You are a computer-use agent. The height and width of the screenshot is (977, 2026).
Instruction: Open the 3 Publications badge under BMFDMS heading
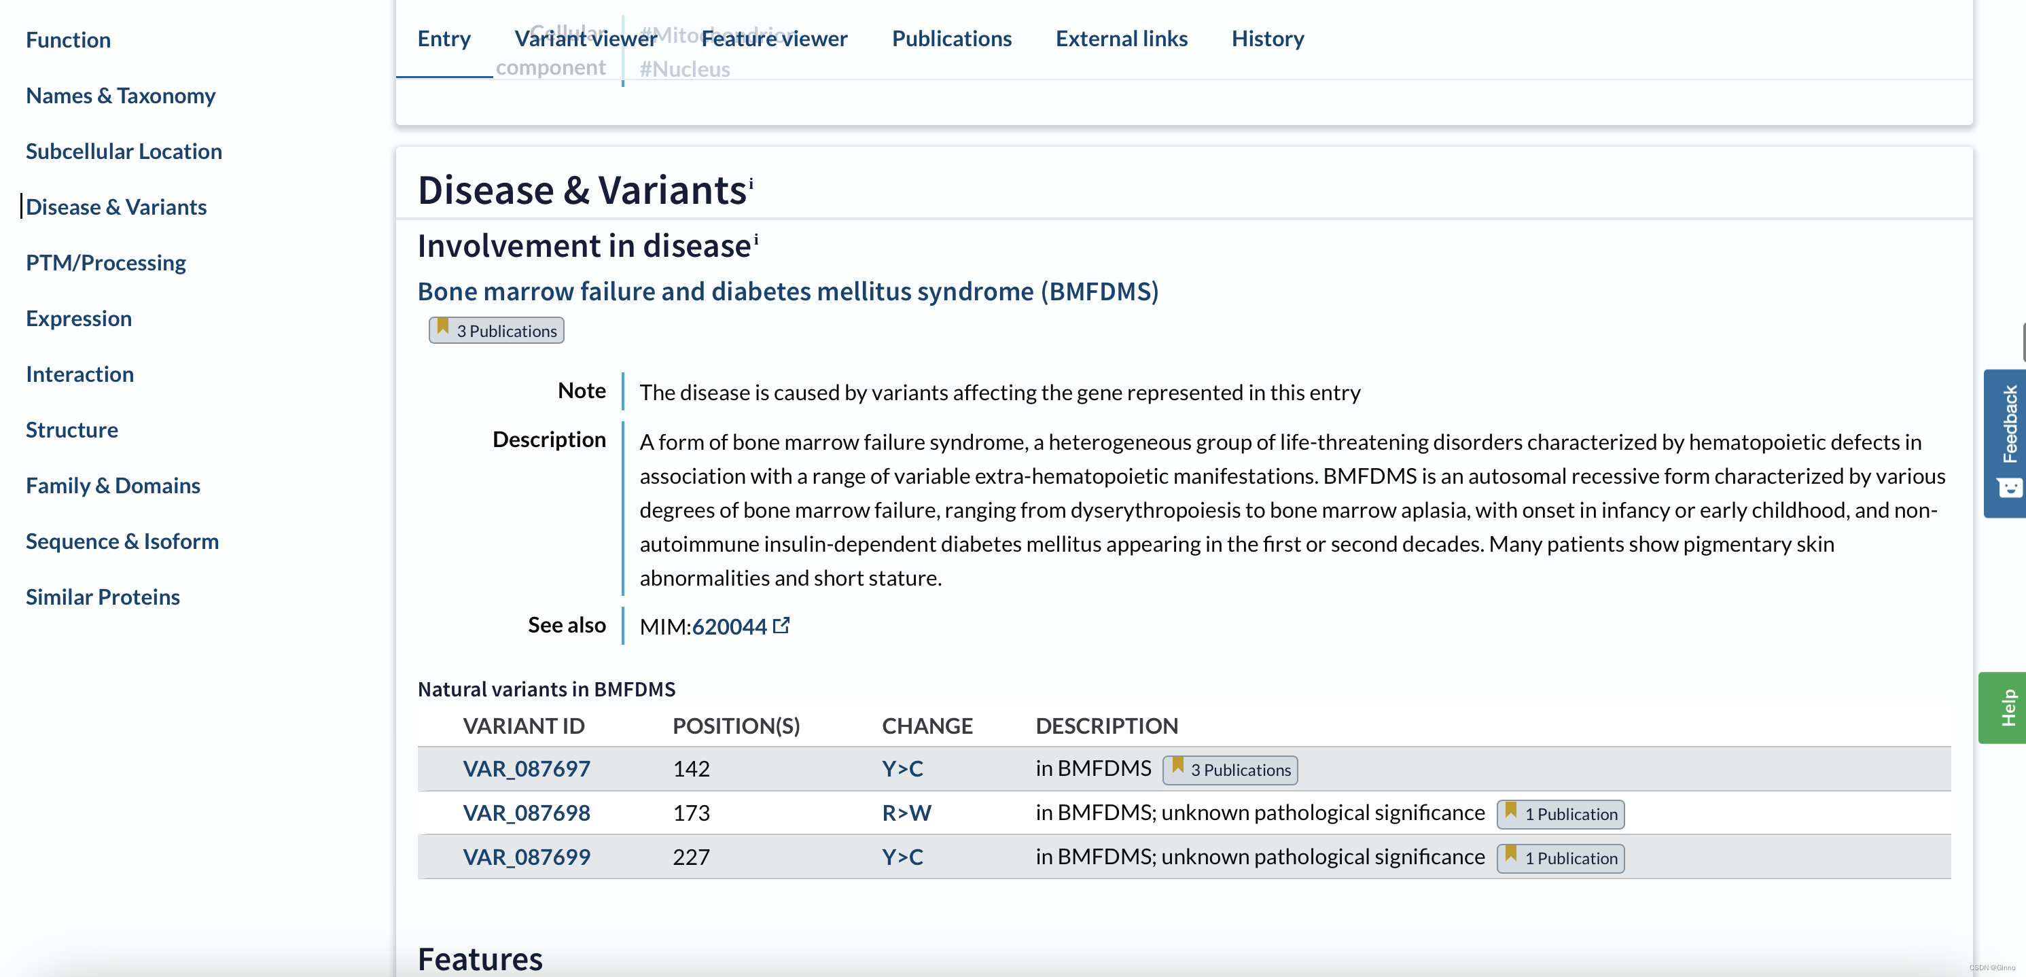[496, 330]
